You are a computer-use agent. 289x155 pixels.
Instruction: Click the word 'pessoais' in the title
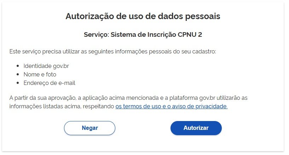click(203, 16)
